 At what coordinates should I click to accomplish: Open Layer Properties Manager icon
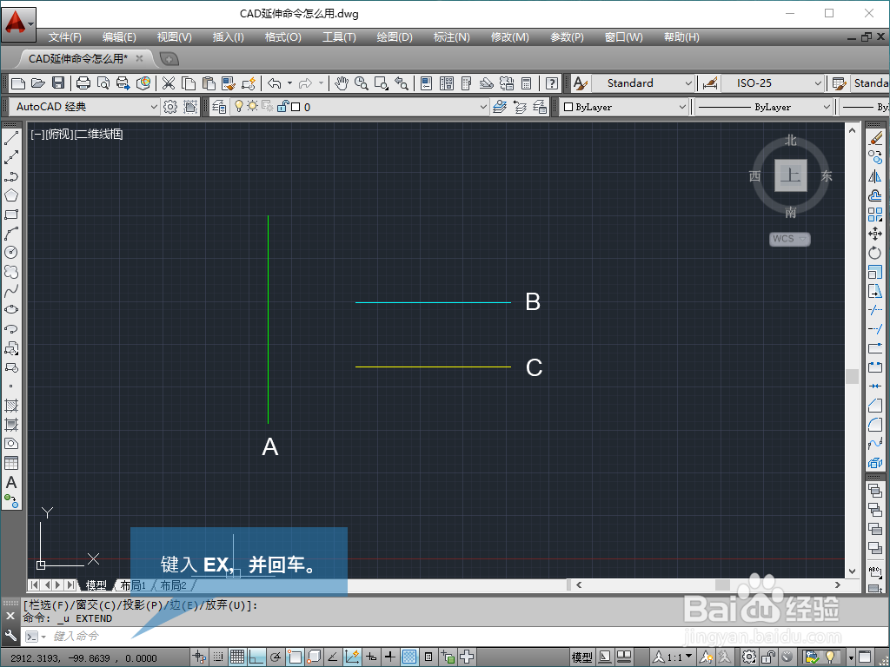(x=219, y=107)
